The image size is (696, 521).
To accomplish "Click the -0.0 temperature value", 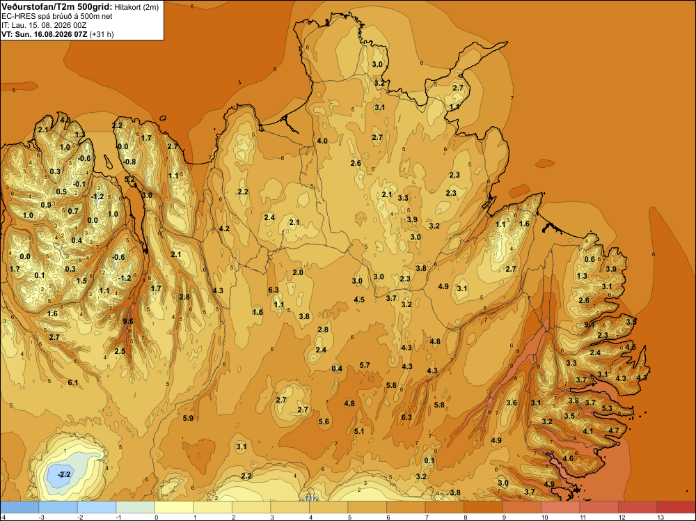I will pyautogui.click(x=122, y=146).
